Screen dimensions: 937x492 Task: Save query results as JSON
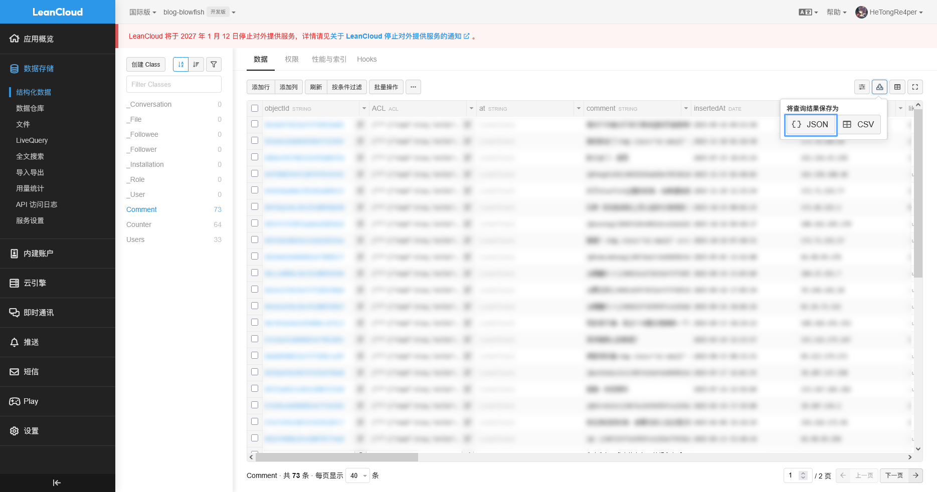click(x=811, y=125)
